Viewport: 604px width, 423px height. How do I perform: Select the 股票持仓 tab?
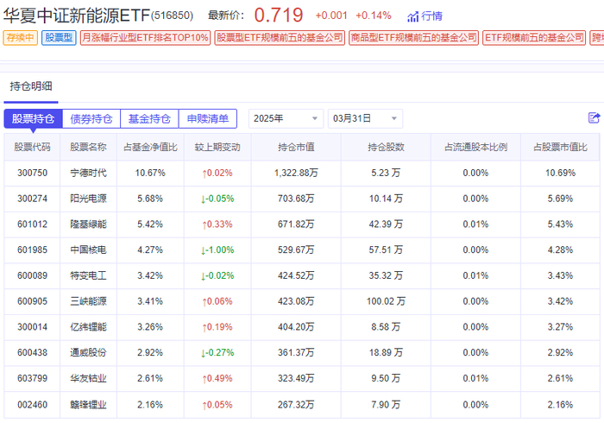click(33, 118)
